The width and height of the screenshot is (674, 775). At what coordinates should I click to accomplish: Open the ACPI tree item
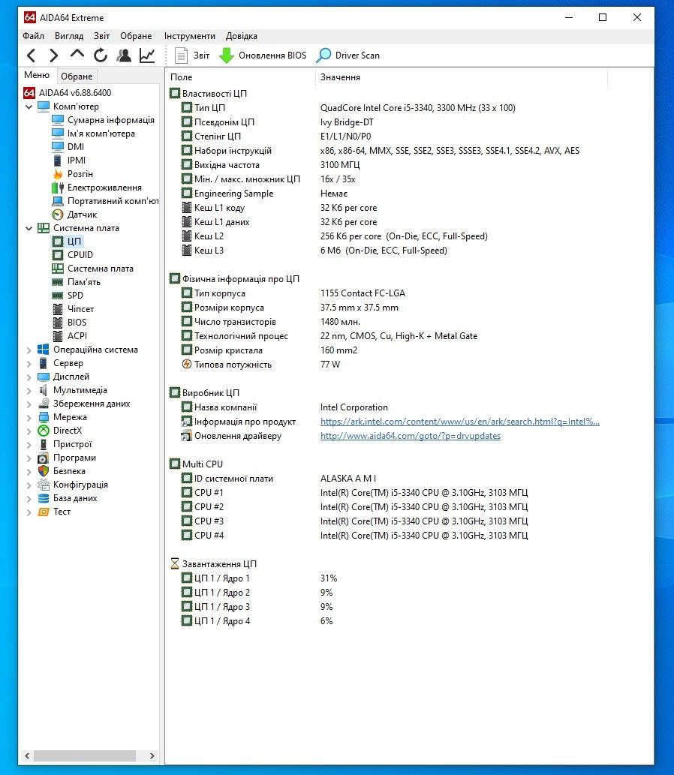(x=70, y=335)
